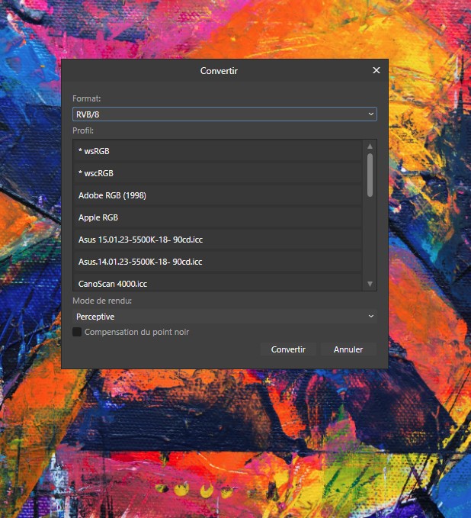The width and height of the screenshot is (471, 518).
Task: Close the Convertir dialog with X
Action: point(376,70)
